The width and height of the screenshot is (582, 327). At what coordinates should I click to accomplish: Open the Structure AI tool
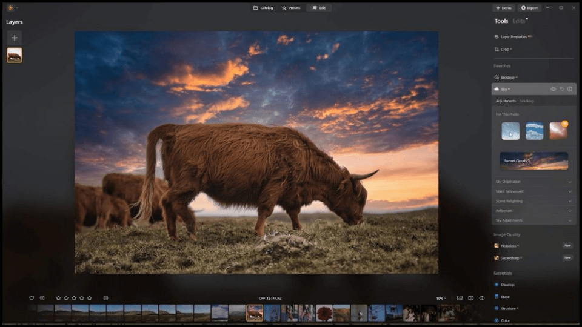506,308
